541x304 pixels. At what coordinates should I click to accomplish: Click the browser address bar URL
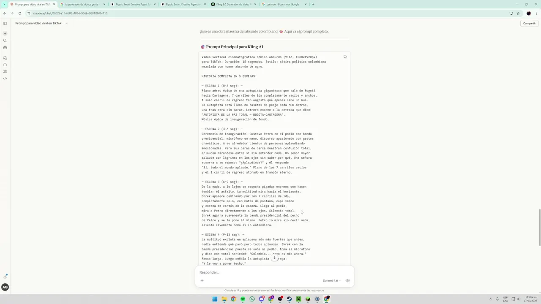[70, 13]
